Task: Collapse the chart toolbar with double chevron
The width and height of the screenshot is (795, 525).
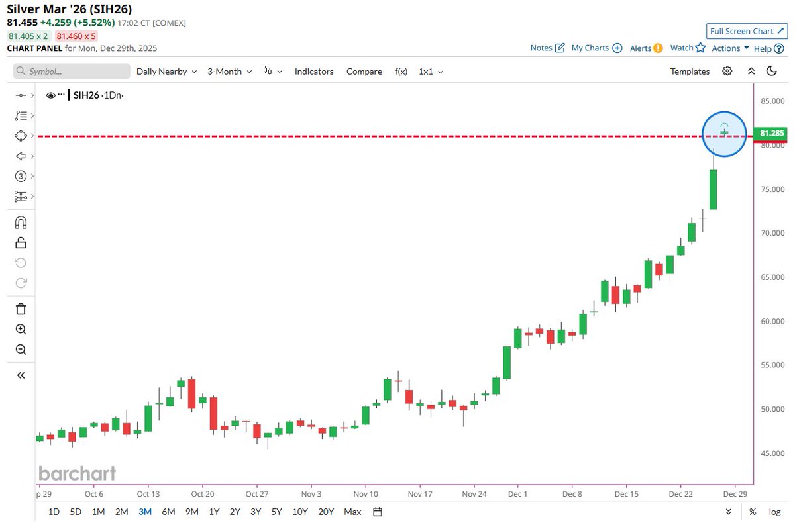Action: pyautogui.click(x=751, y=72)
